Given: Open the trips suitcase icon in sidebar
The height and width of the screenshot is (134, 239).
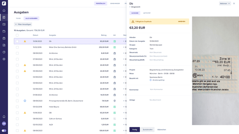Looking at the screenshot, I should click(4, 38).
